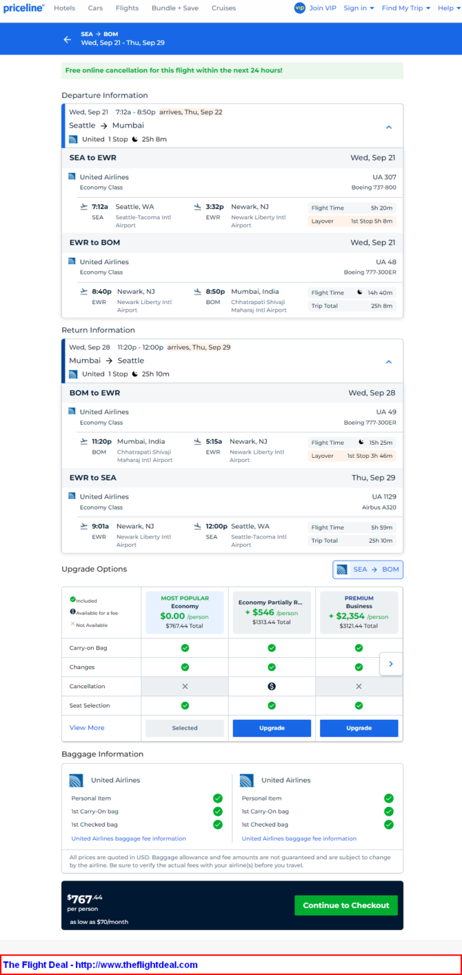Open Bundle + Save menu item
Screen dimensions: 462x975
click(x=175, y=8)
